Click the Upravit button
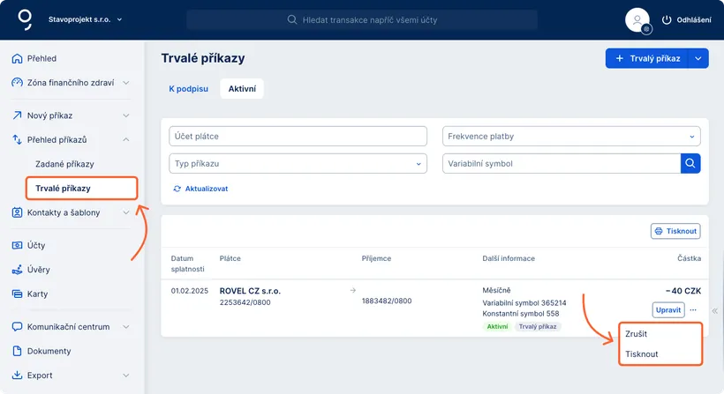This screenshot has width=724, height=394. pos(667,310)
